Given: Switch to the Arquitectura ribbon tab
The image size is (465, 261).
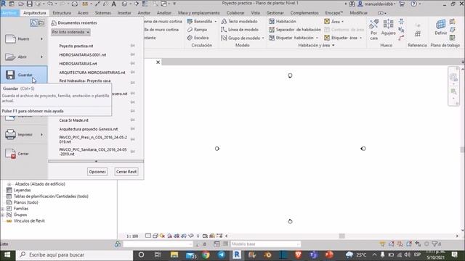Looking at the screenshot, I should point(35,13).
